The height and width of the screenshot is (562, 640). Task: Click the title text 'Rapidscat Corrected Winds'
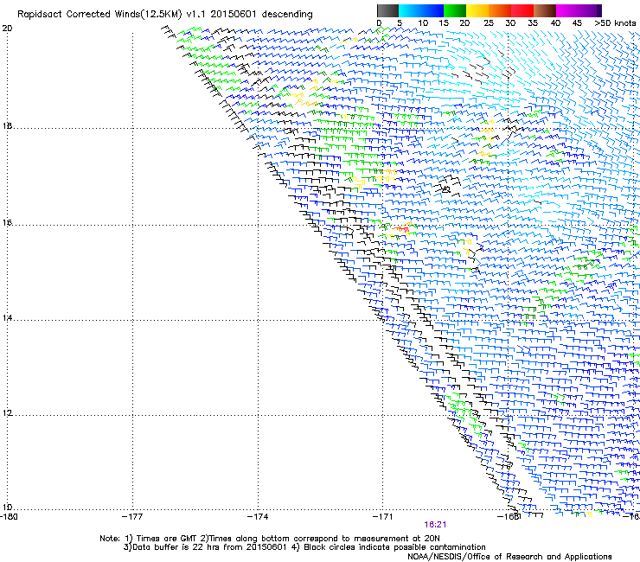point(79,15)
